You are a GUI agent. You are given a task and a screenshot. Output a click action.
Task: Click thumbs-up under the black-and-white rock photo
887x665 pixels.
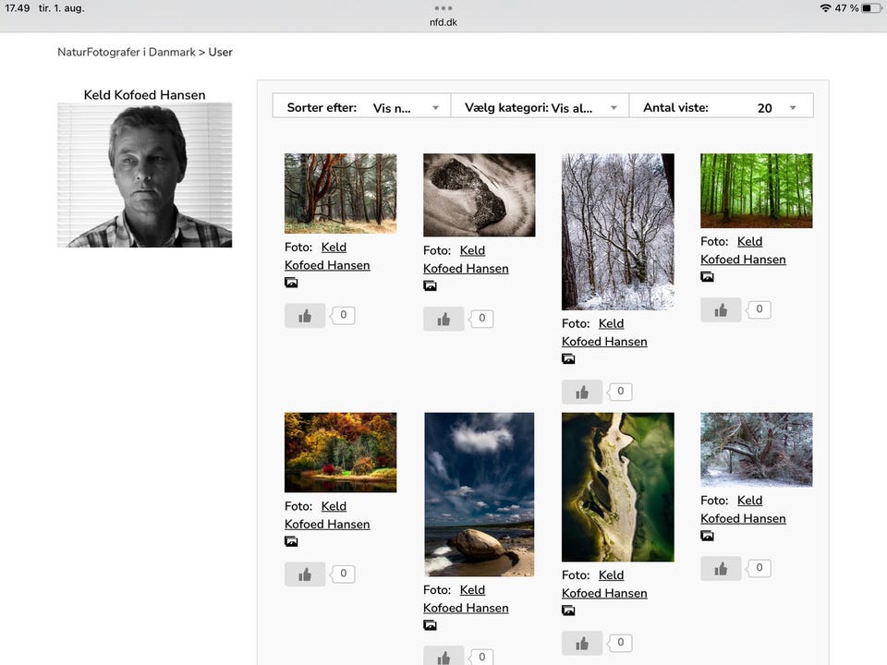point(443,320)
